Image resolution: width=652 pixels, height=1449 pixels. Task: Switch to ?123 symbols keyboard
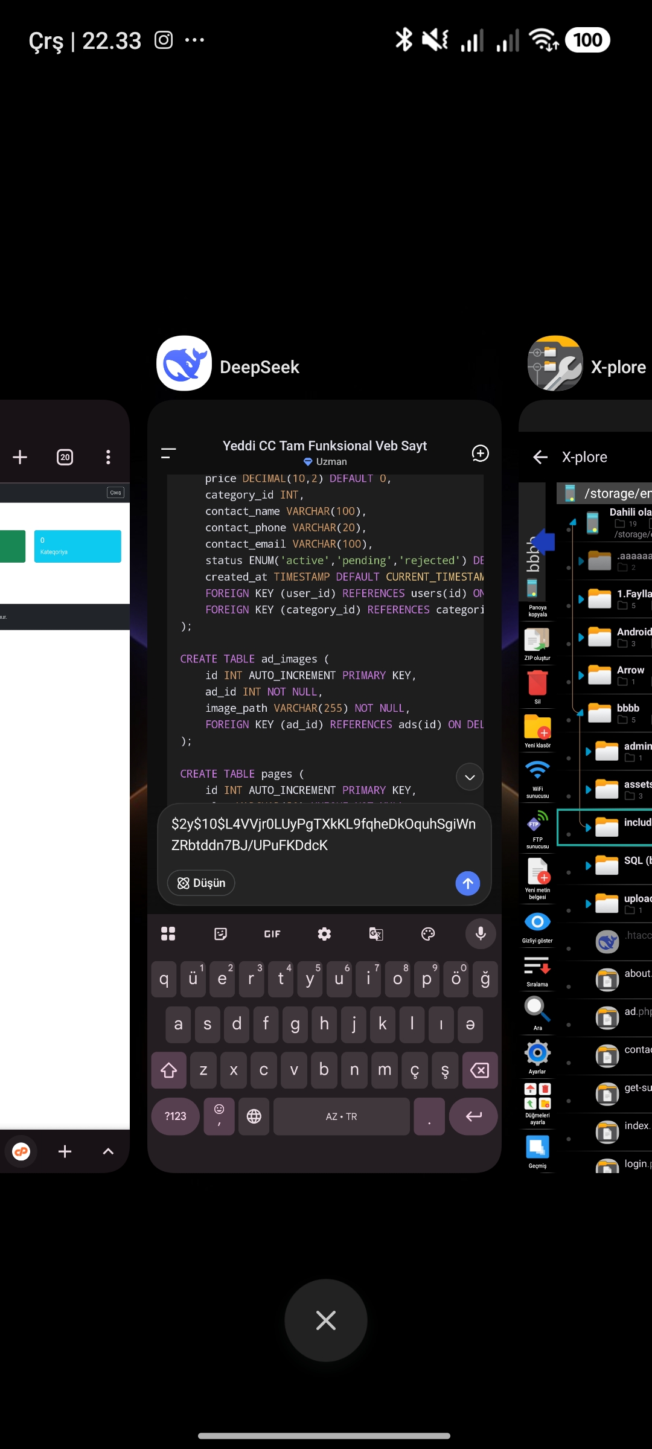pyautogui.click(x=176, y=1116)
